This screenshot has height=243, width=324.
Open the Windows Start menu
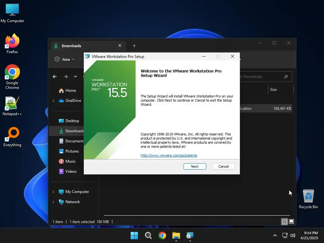coord(134,235)
